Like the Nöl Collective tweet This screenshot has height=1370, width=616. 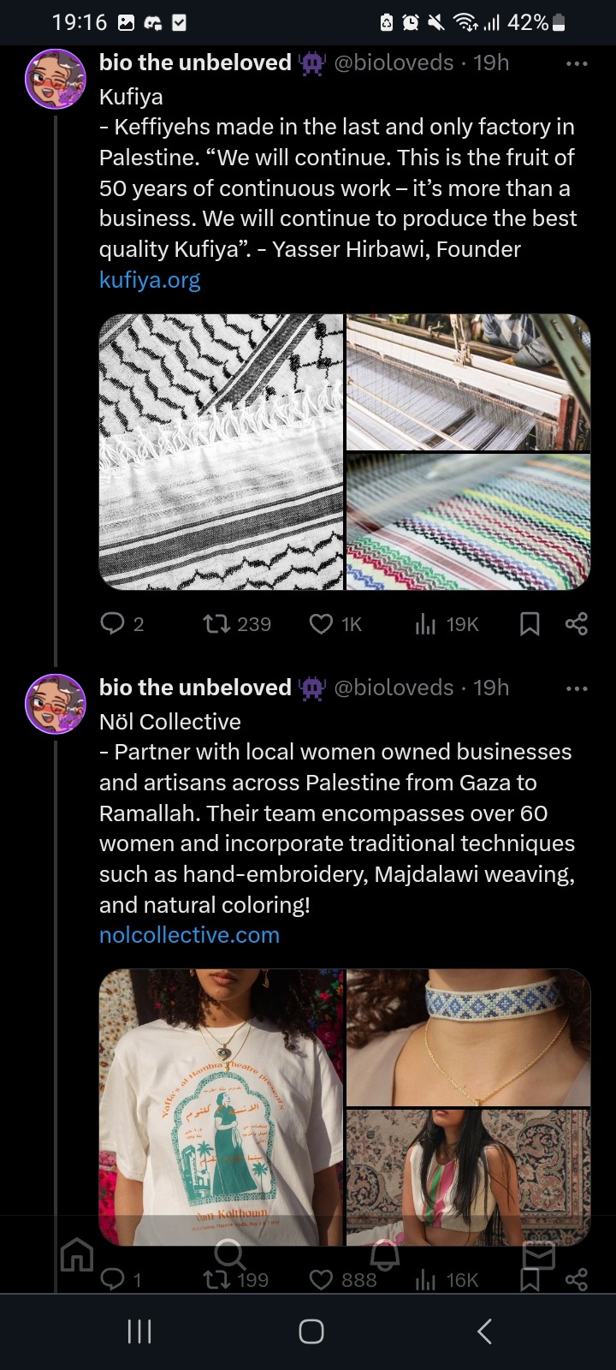click(x=321, y=1280)
